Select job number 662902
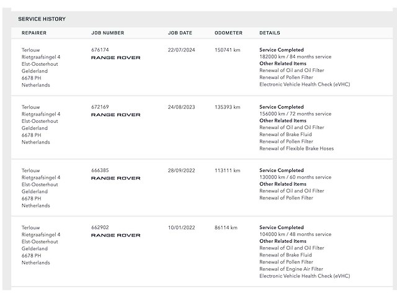This screenshot has height=298, width=397. click(x=100, y=227)
